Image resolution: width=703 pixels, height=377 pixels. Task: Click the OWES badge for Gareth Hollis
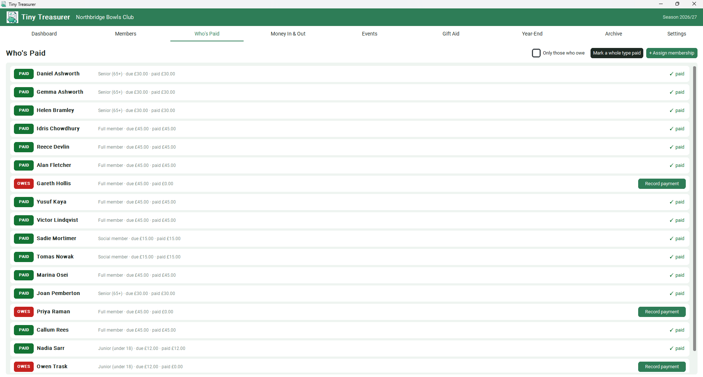[x=24, y=184]
